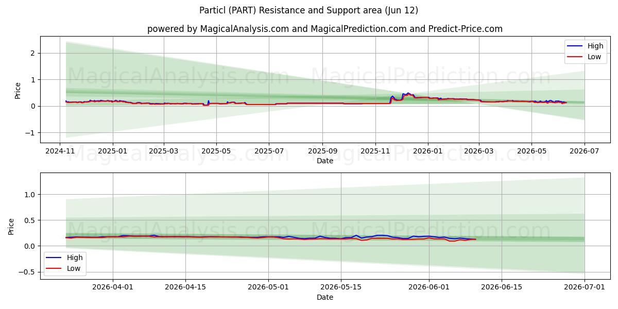The width and height of the screenshot is (618, 309).
Task: Click the 'Date' x-axis label under the bottom chart
Action: [x=325, y=297]
